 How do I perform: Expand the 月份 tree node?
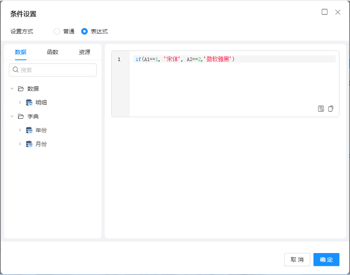[20, 144]
